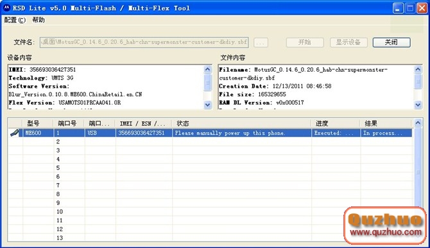The height and width of the screenshot is (248, 430).
Task: Select port number 10 row
Action: point(210,211)
